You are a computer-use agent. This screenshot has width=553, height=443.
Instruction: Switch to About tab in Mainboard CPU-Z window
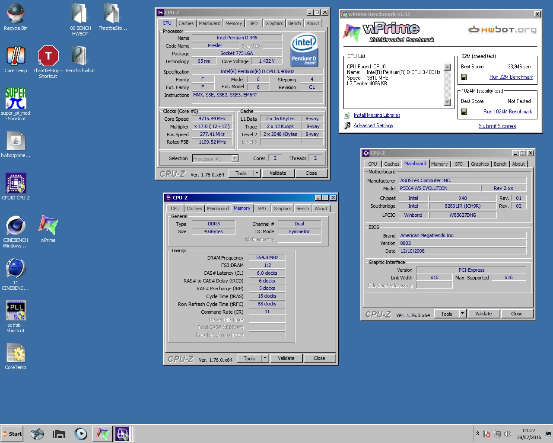(x=518, y=164)
